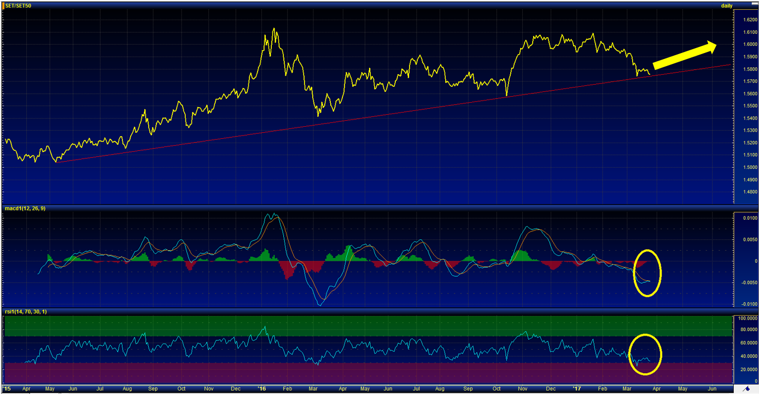Screen dimensions: 759x395
Task: Click the '16 year marker on time axis
Action: point(261,388)
